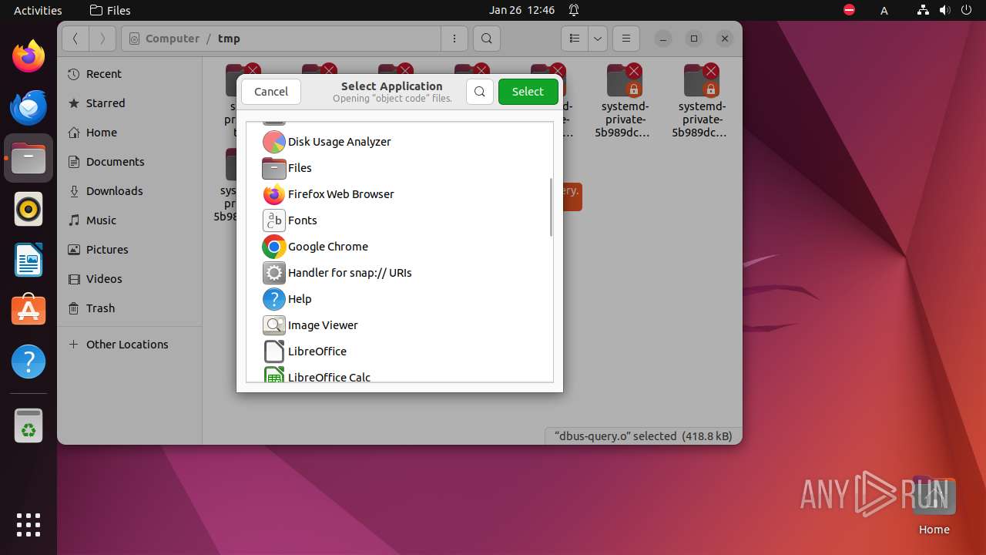This screenshot has height=555, width=986.
Task: Pick the Firefox Web Browser icon in the list
Action: 273,194
